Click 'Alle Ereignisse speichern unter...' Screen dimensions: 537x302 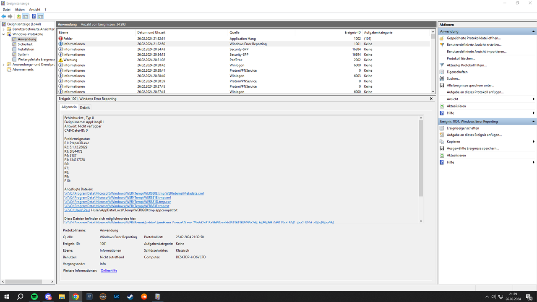coord(470,85)
